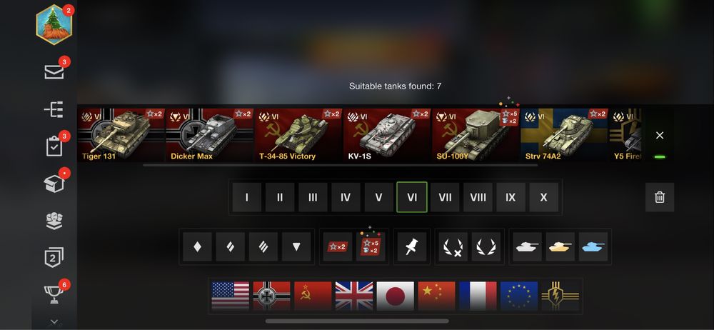The height and width of the screenshot is (330, 714).
Task: Filter by blue collector tank icon
Action: pos(593,246)
